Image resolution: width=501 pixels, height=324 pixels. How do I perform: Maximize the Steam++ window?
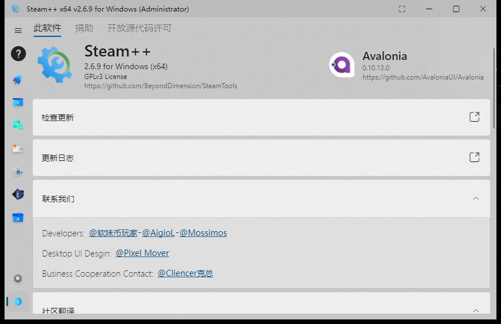pos(456,9)
